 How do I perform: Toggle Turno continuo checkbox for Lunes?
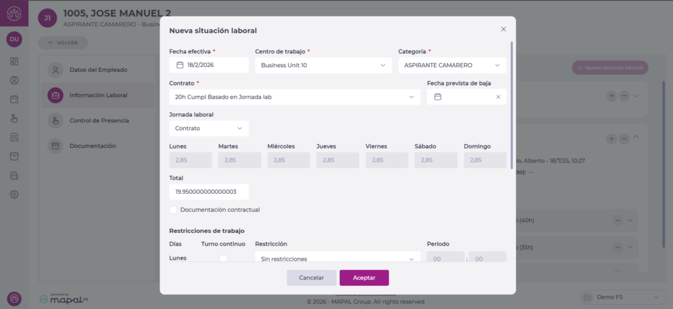pos(223,259)
